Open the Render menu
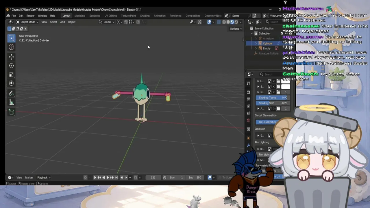Image resolution: width=370 pixels, height=208 pixels. pyautogui.click(x=30, y=16)
